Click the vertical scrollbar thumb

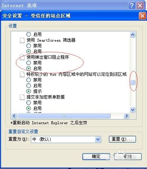point(133,82)
